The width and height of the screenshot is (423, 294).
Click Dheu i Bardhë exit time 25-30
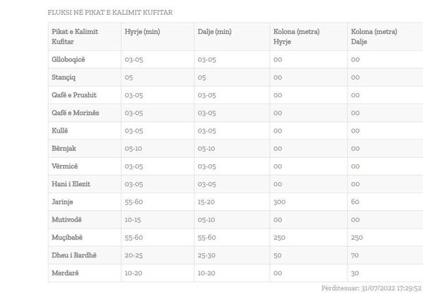pos(207,255)
